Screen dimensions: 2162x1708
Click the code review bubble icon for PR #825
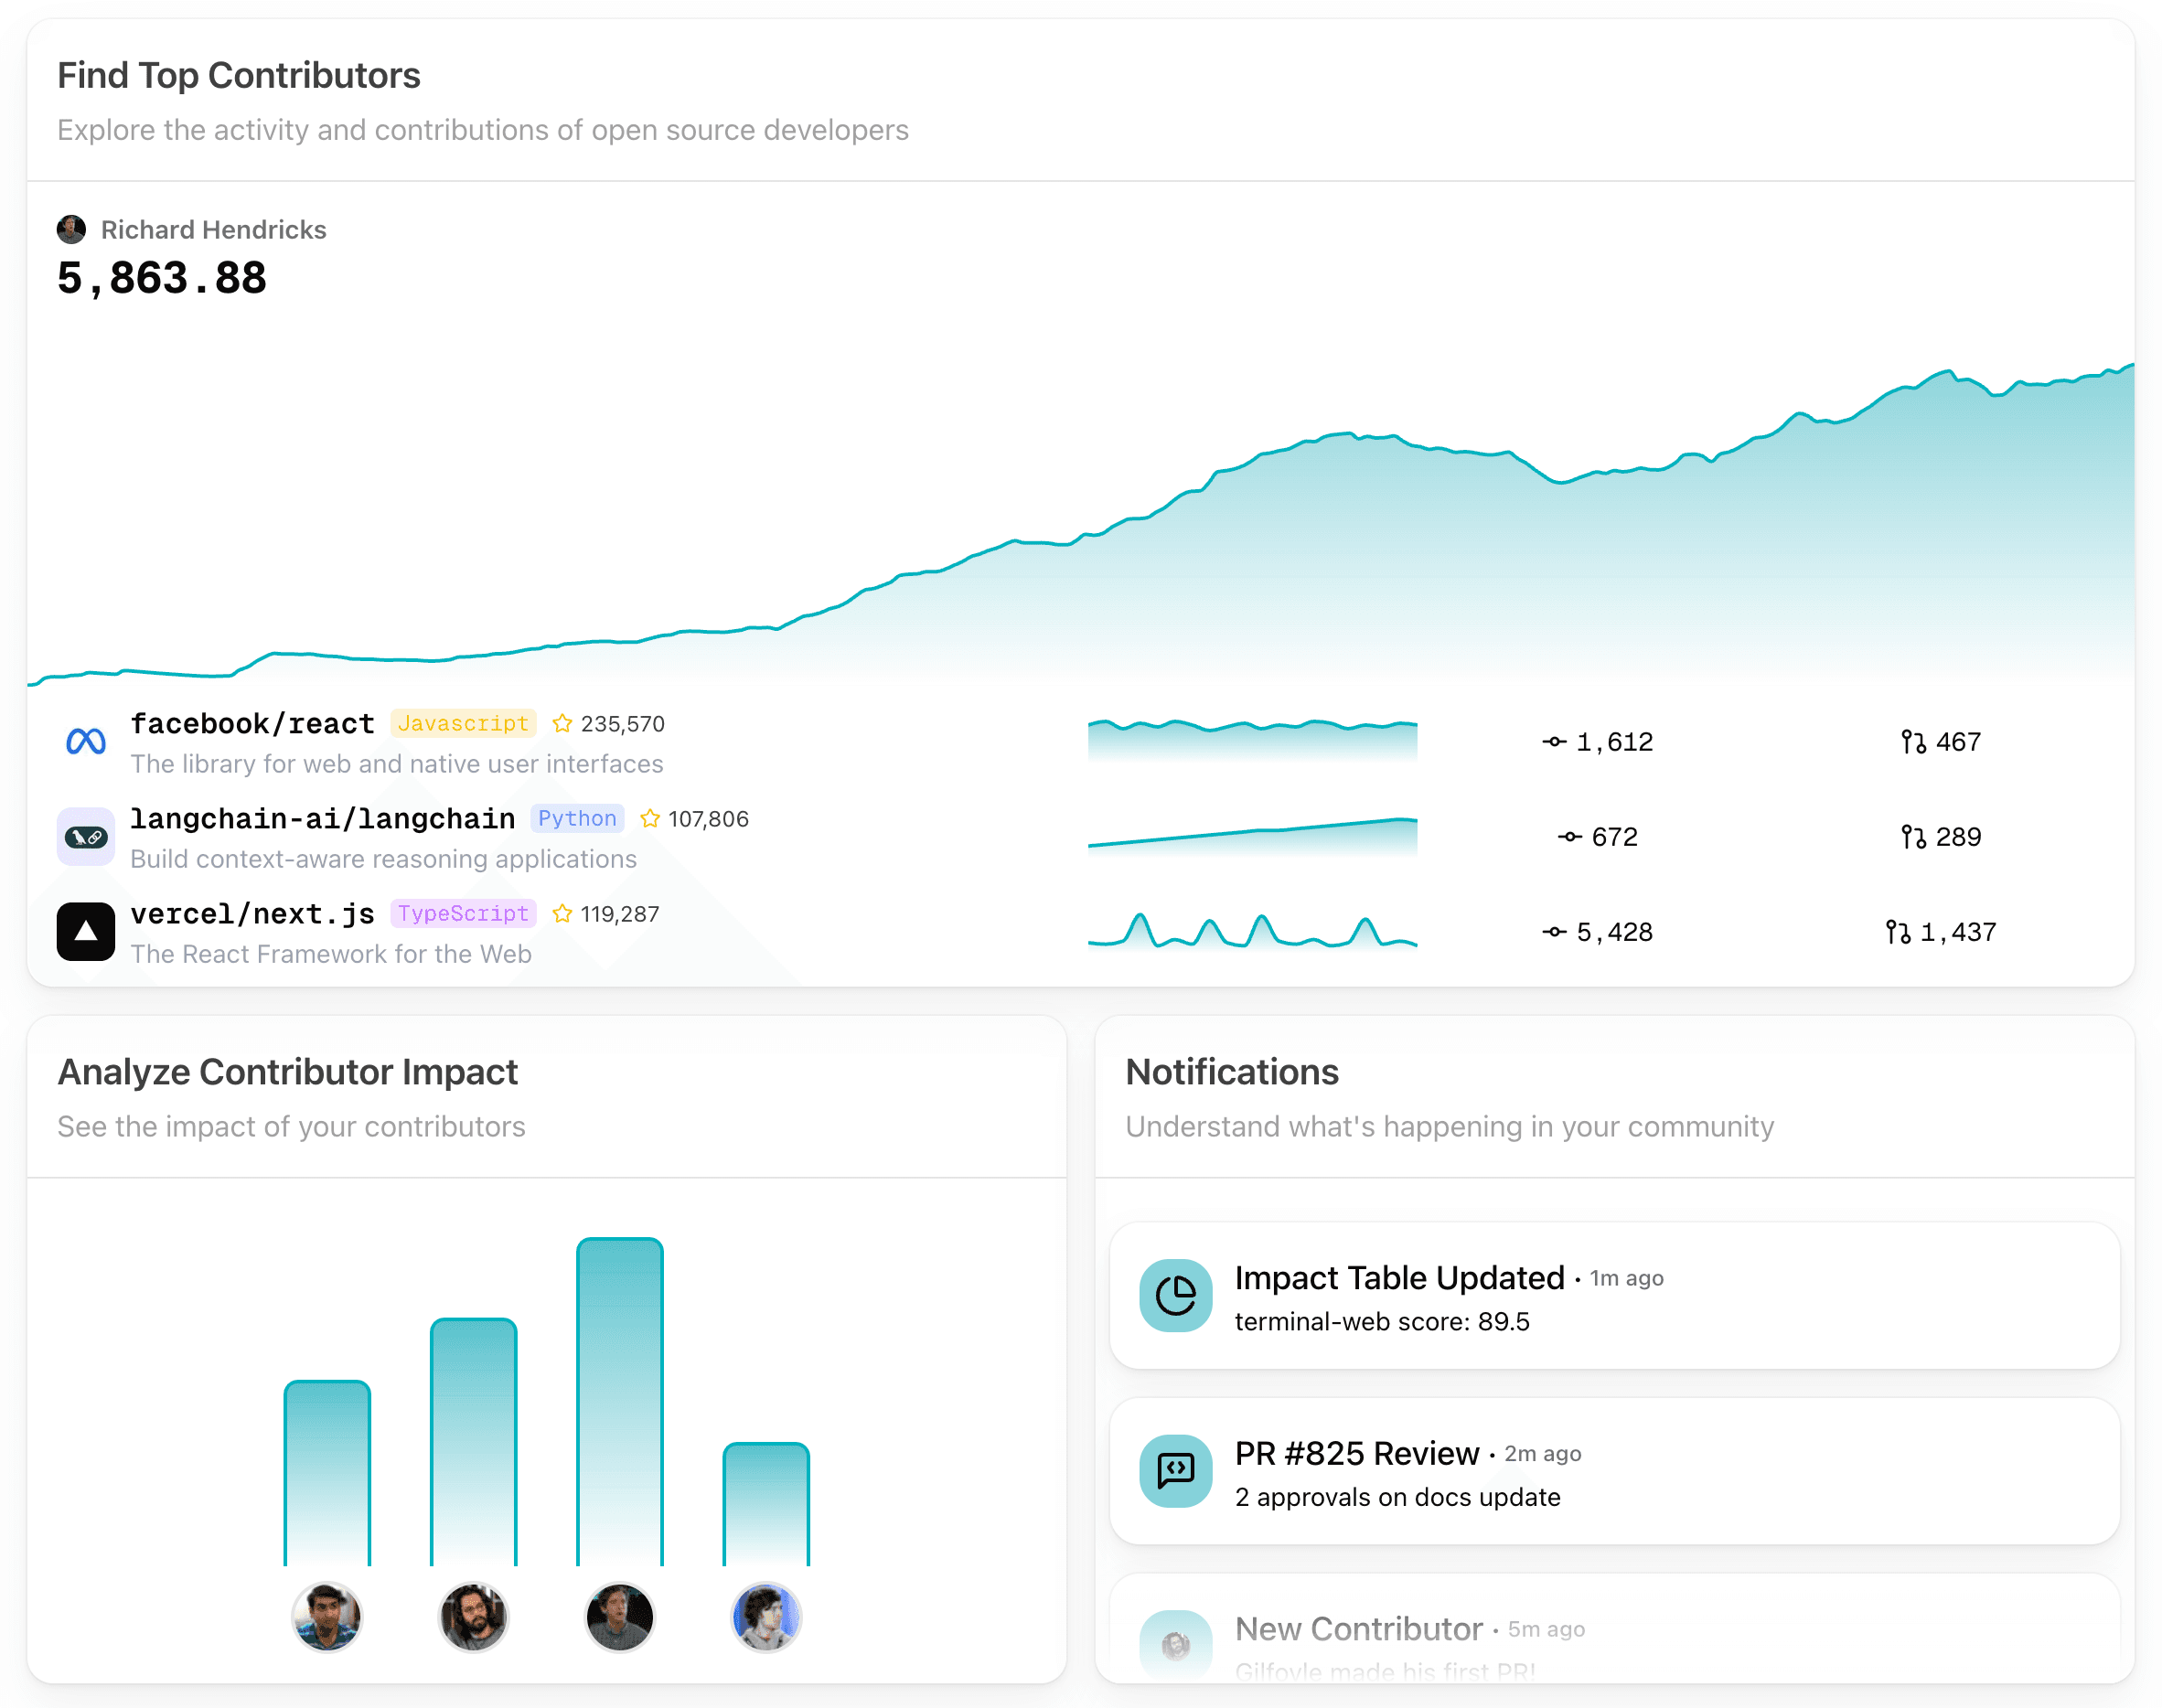coord(1176,1471)
